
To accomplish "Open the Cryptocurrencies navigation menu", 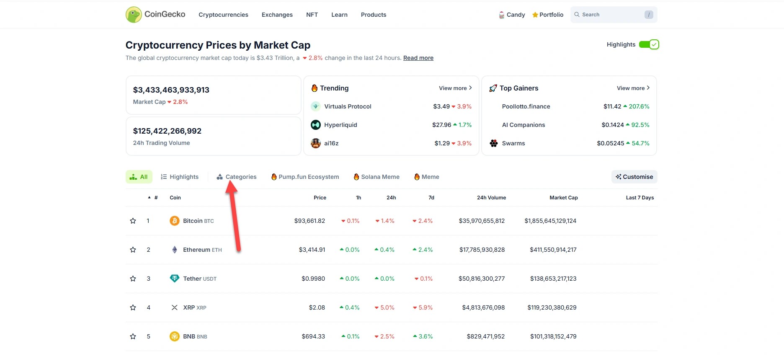I will pyautogui.click(x=223, y=15).
